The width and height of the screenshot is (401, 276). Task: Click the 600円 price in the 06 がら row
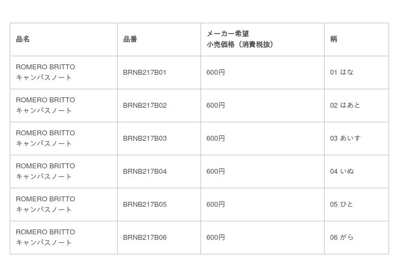(216, 237)
